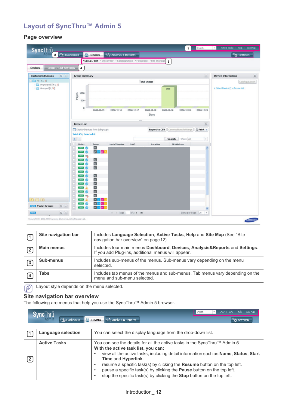Click the device list vertical scrollbar thumb

point(207,172)
